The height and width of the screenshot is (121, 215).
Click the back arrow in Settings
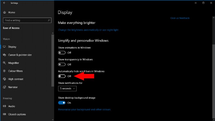pos(4,3)
